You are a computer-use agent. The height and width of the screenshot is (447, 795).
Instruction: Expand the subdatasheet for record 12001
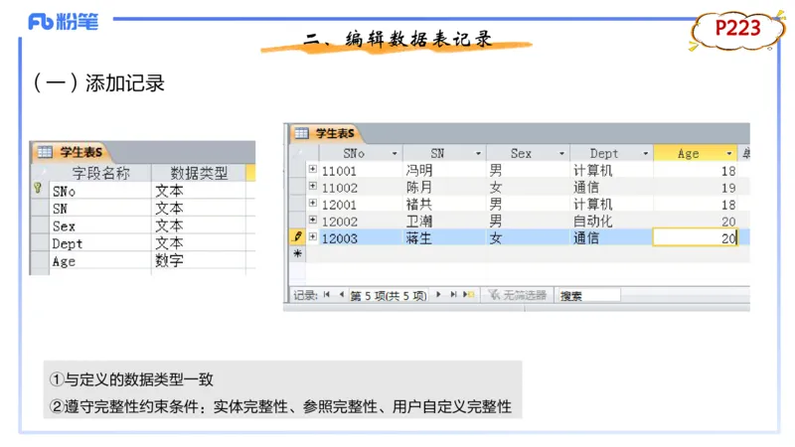click(313, 204)
